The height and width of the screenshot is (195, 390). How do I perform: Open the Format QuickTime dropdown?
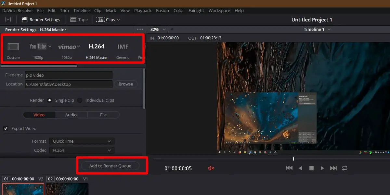[82, 141]
